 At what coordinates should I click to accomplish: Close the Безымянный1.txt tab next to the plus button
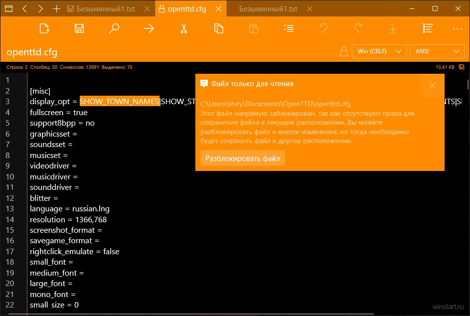tap(147, 9)
